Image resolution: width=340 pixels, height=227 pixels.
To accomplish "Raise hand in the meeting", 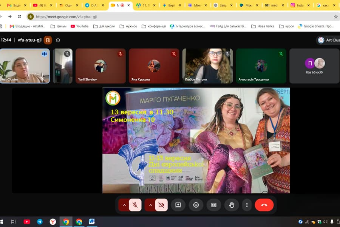I will pyautogui.click(x=232, y=205).
